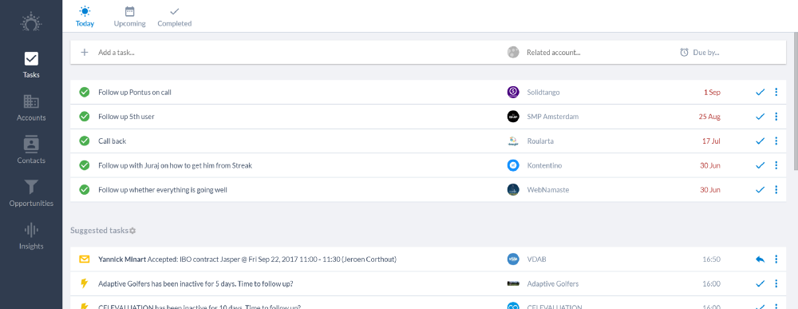Open Contacts in the sidebar
This screenshot has width=798, height=309.
(31, 151)
